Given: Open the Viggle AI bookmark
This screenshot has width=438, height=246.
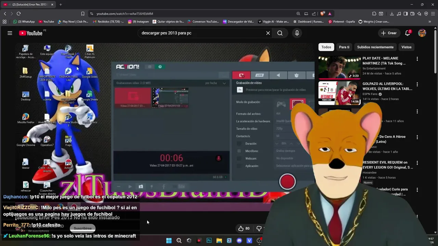Looking at the screenshot, I should pos(273,22).
